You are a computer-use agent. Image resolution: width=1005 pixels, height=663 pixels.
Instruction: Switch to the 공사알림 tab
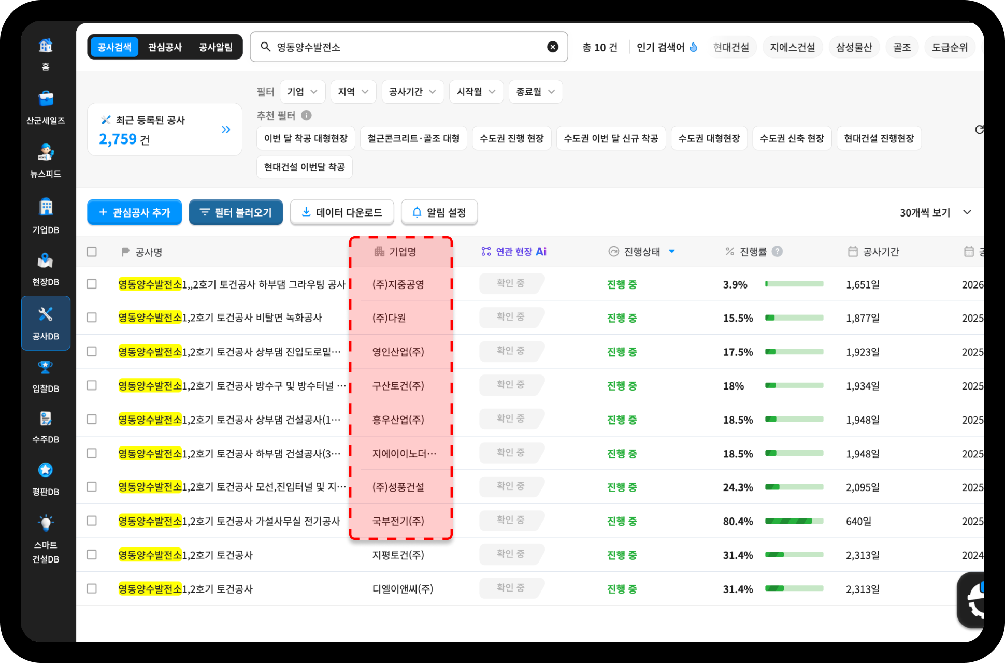[216, 47]
